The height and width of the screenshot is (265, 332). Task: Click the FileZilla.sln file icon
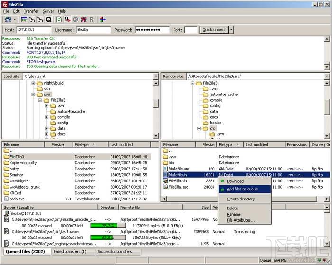[166, 181]
